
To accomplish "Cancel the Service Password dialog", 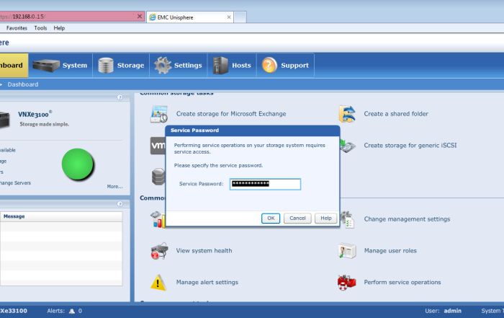I will [x=297, y=218].
